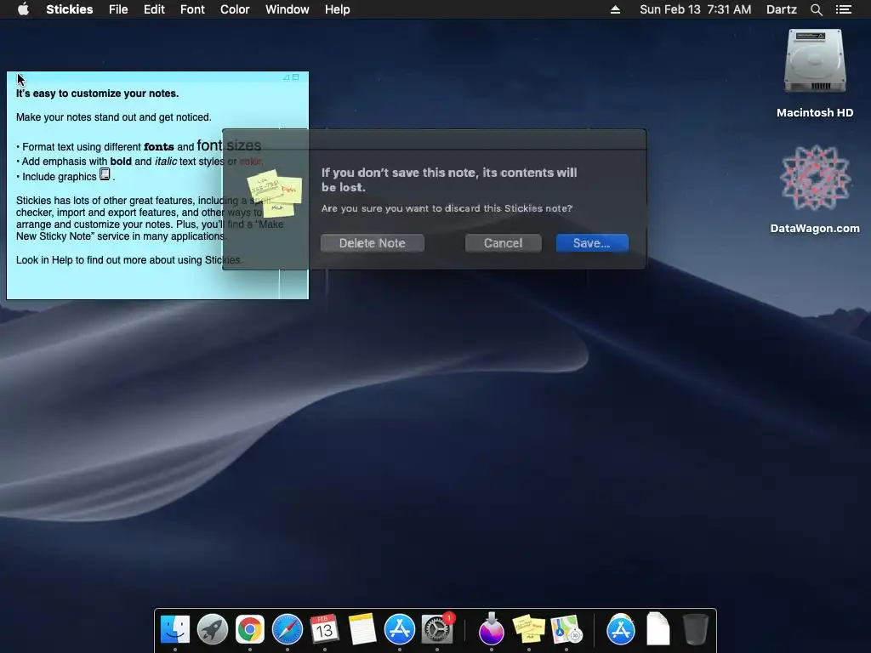The height and width of the screenshot is (653, 871).
Task: Open the Font menu
Action: [x=192, y=9]
